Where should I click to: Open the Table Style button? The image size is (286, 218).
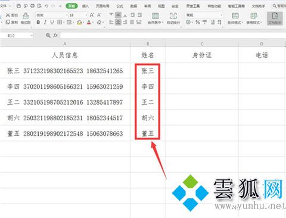[254, 18]
